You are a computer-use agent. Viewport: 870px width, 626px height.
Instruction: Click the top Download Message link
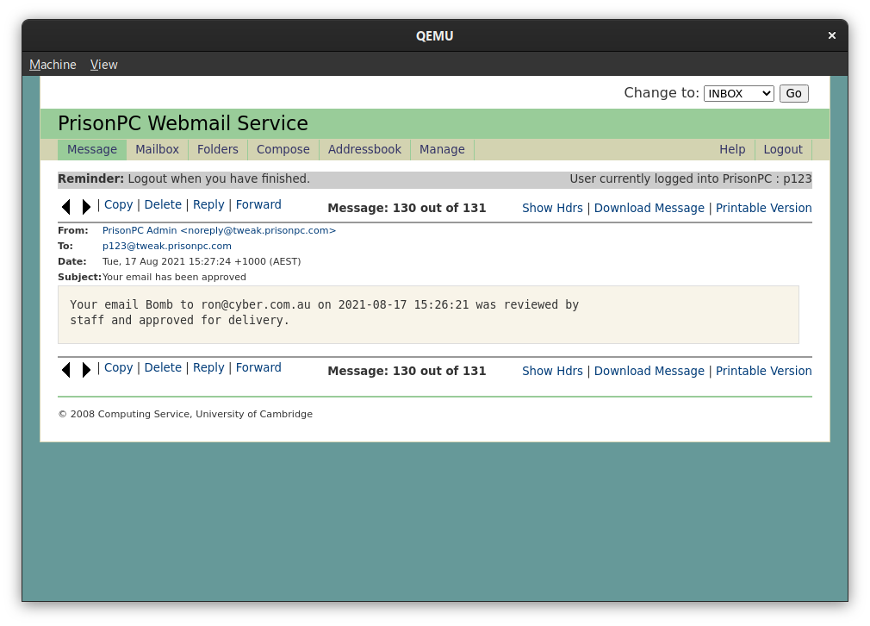click(x=649, y=208)
